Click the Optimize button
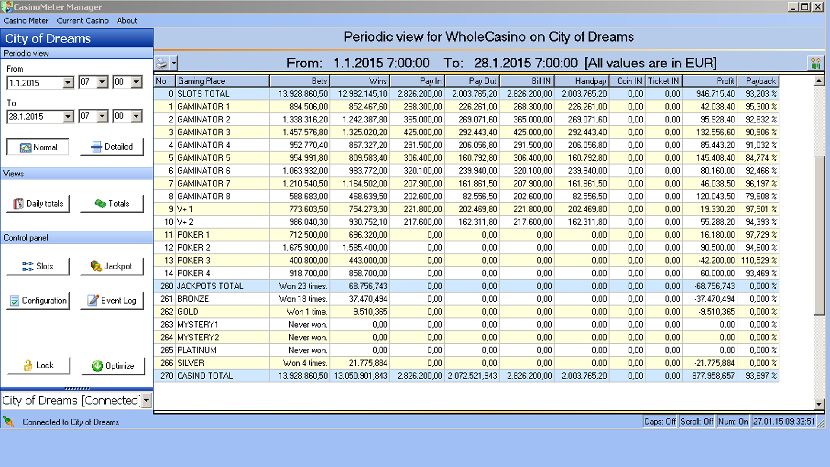830x467 pixels. coord(113,366)
